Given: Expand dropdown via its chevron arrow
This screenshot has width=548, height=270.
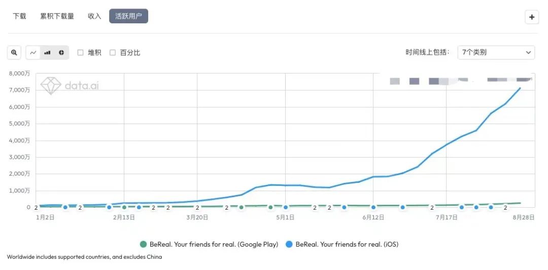Looking at the screenshot, I should tap(528, 52).
